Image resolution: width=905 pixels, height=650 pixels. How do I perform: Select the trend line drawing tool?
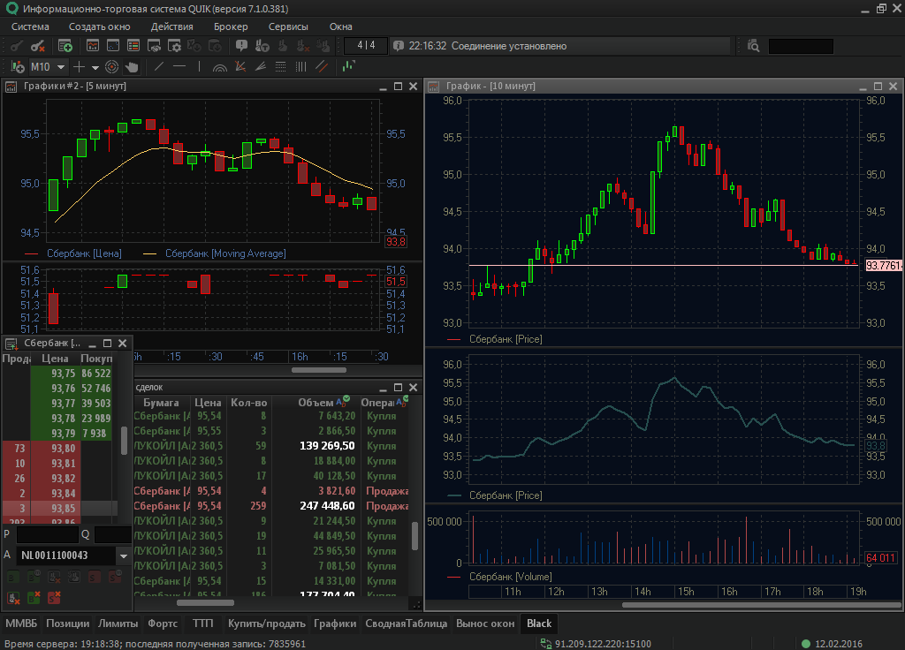159,66
